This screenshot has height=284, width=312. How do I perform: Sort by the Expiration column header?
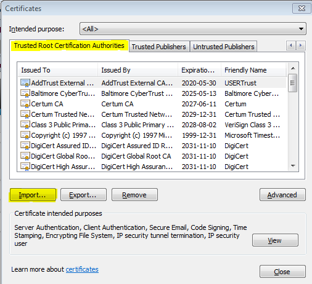[199, 70]
